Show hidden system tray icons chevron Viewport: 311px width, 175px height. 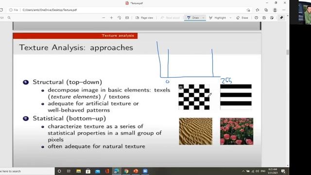[x=243, y=171]
